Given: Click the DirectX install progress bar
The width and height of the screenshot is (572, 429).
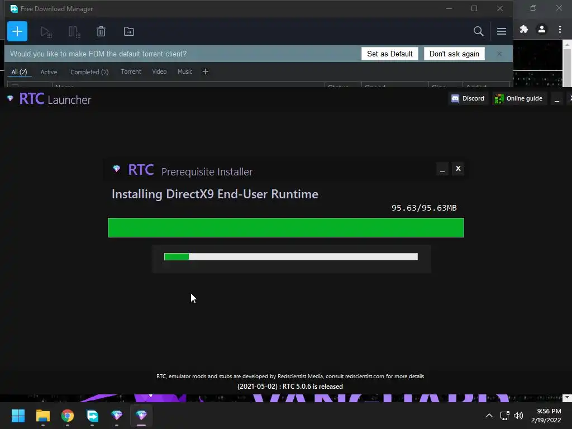Looking at the screenshot, I should point(290,257).
